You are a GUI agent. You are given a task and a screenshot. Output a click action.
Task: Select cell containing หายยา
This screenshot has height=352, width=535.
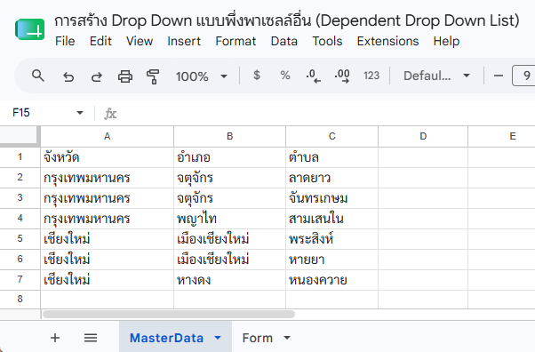[x=332, y=260]
